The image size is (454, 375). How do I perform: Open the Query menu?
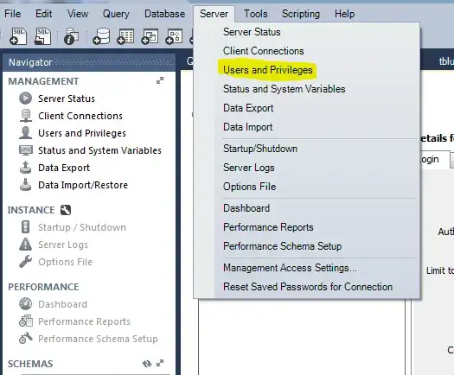[x=116, y=14]
